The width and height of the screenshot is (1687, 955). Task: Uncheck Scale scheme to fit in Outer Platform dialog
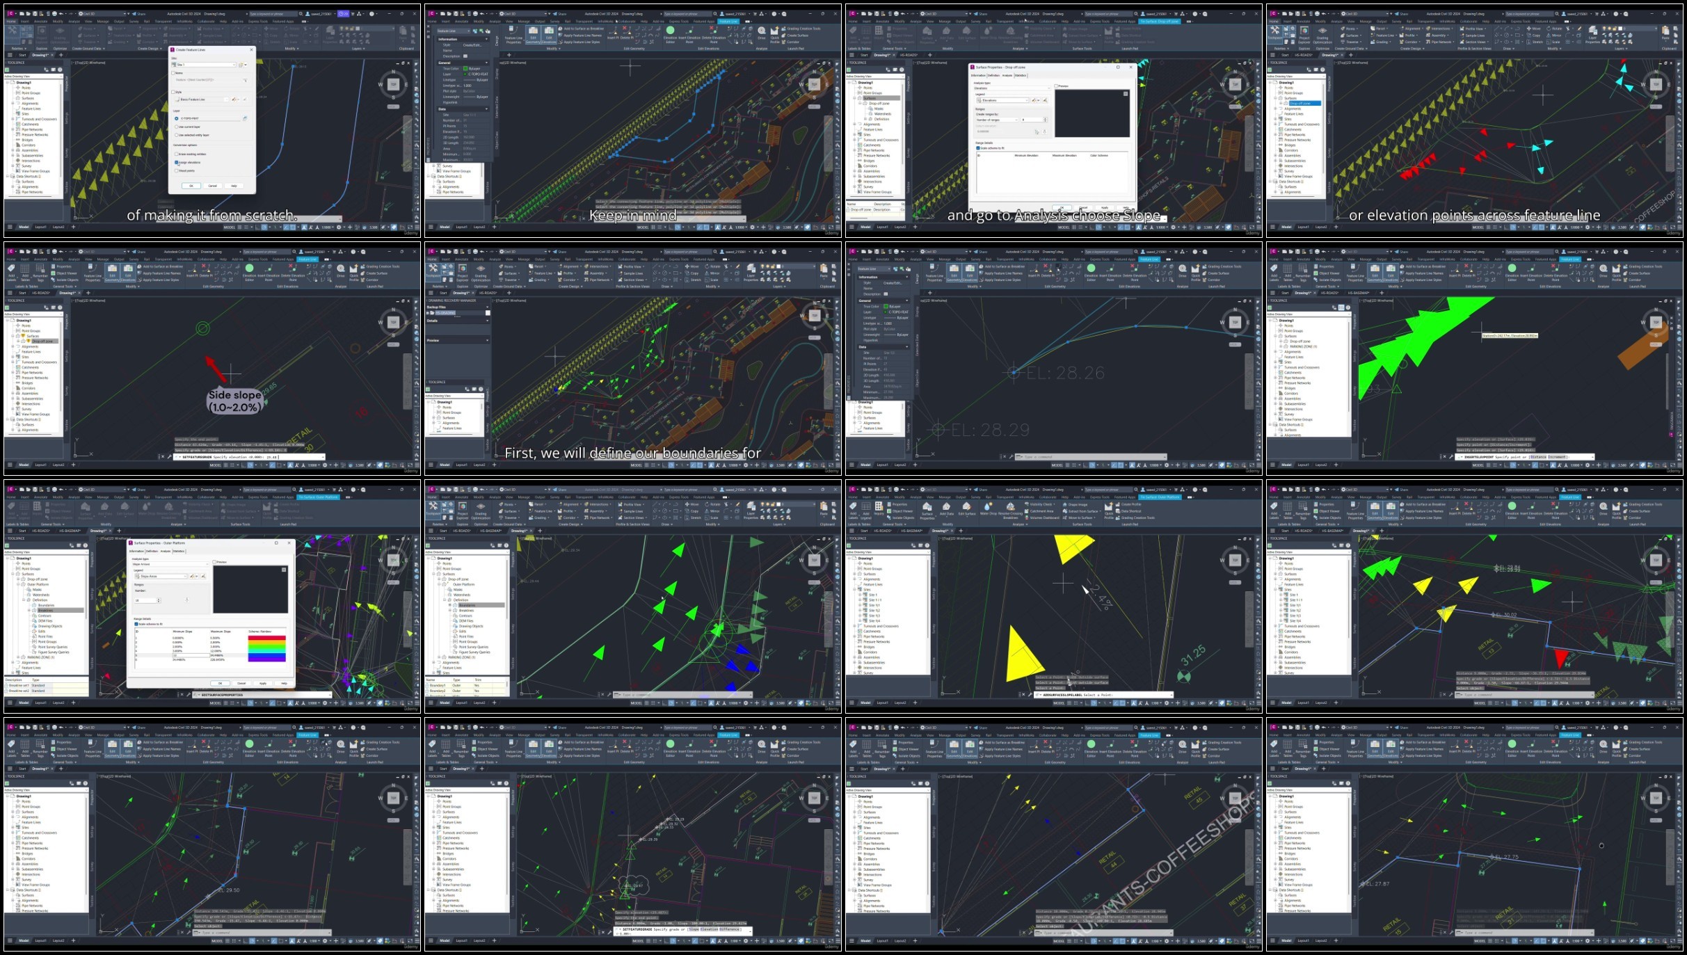tap(136, 624)
